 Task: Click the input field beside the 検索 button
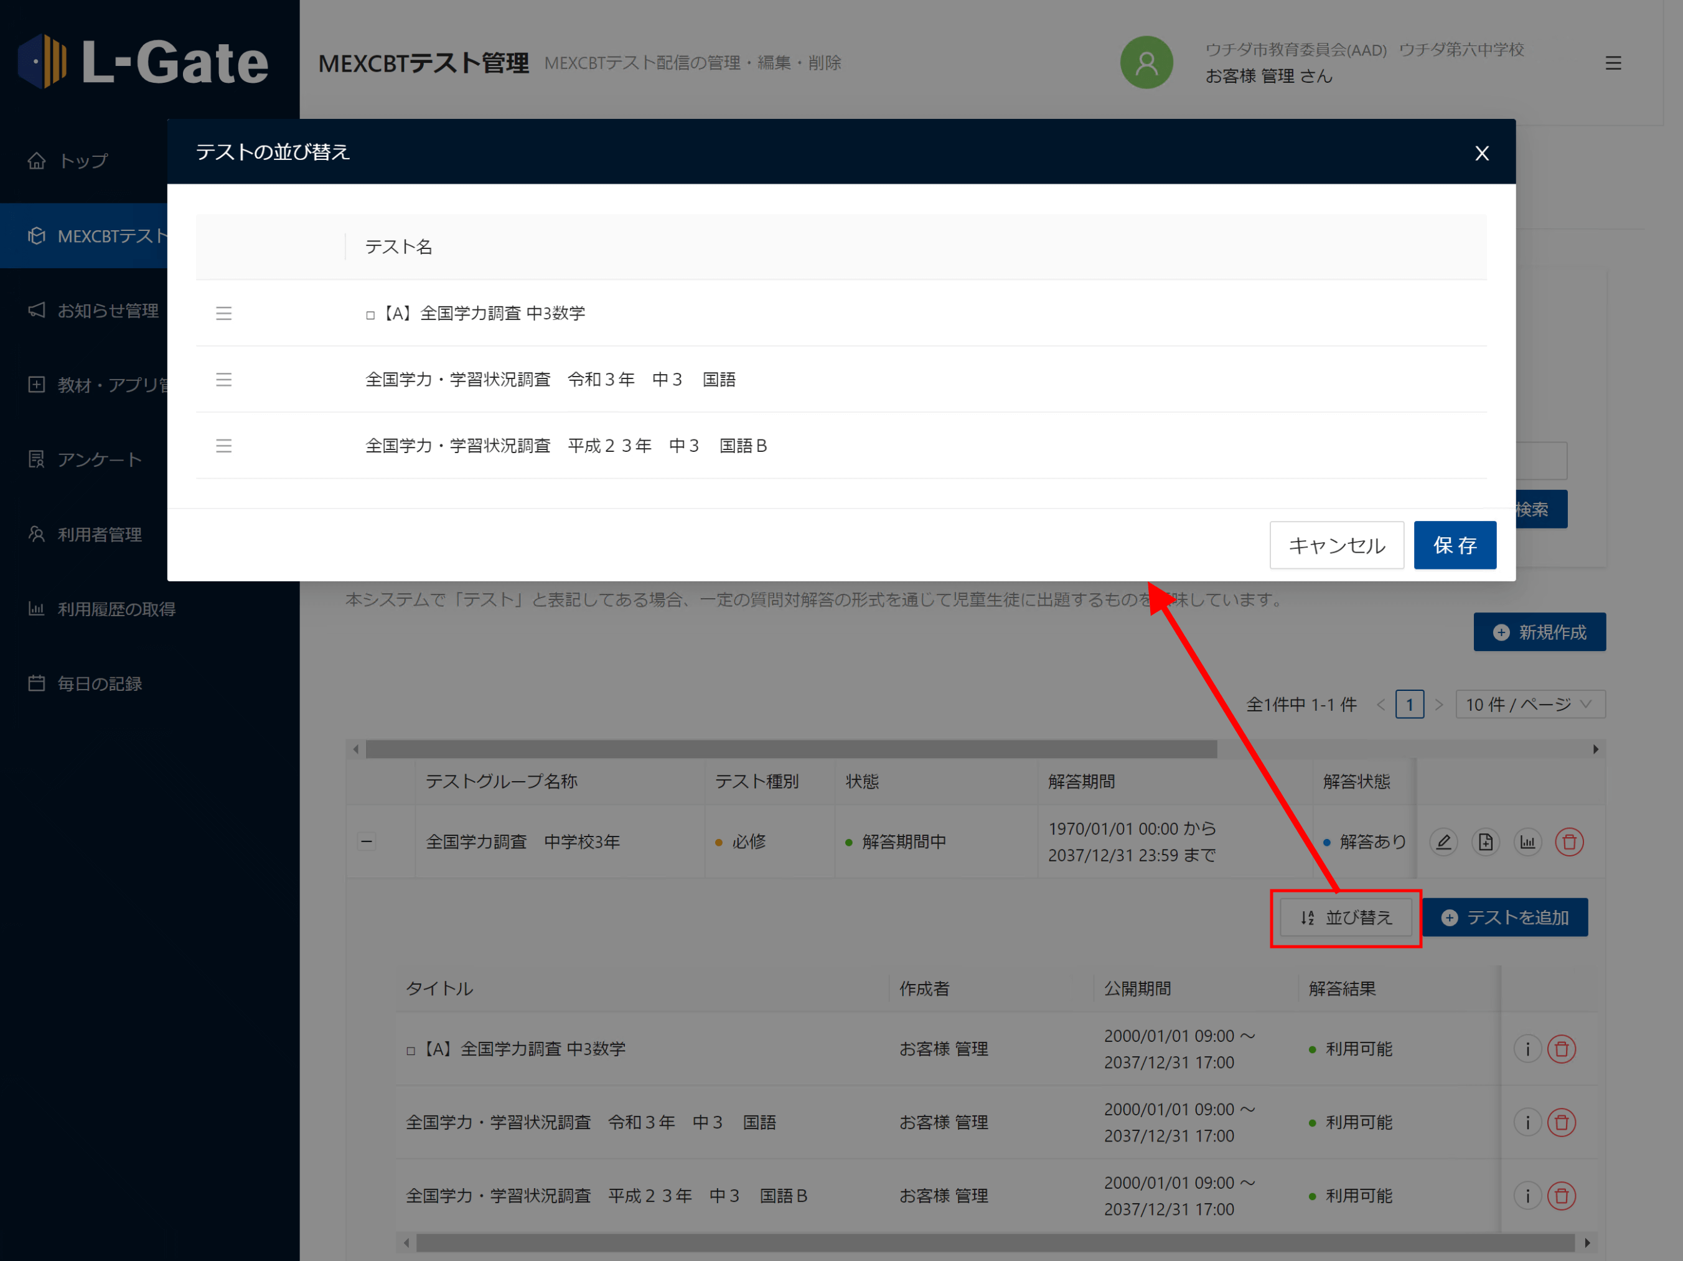tap(1542, 461)
